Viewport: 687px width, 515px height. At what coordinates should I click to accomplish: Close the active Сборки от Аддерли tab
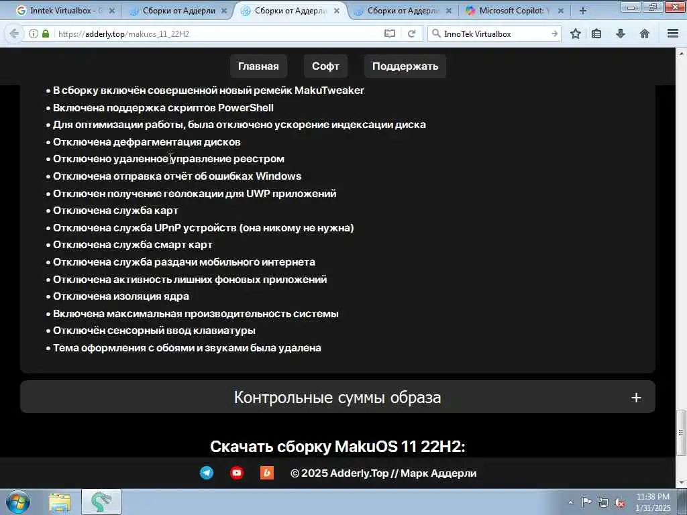[x=336, y=11]
